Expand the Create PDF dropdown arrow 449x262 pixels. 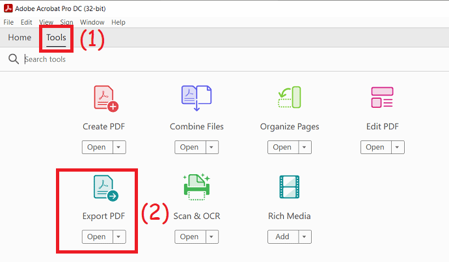pyautogui.click(x=119, y=148)
